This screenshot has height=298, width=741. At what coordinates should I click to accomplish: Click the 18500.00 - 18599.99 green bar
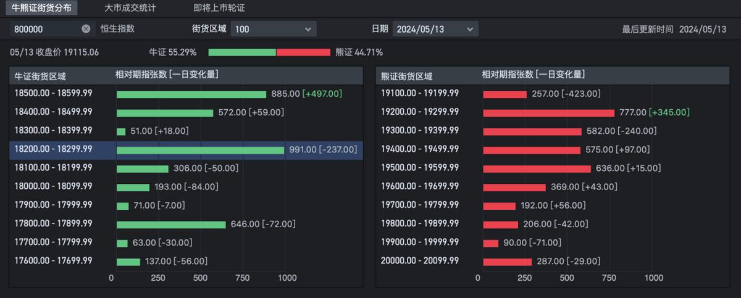191,94
